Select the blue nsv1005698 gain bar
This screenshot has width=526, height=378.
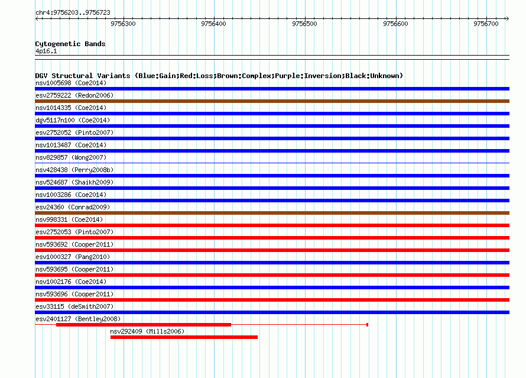tap(272, 89)
